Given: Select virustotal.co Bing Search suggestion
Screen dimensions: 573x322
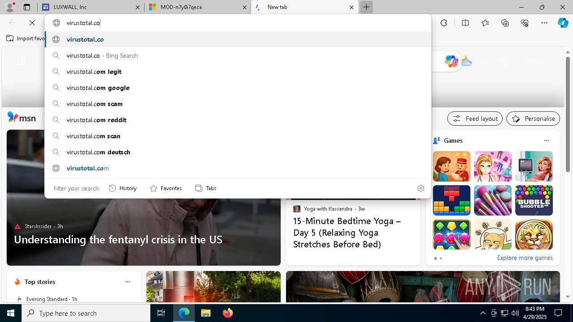Looking at the screenshot, I should point(238,55).
